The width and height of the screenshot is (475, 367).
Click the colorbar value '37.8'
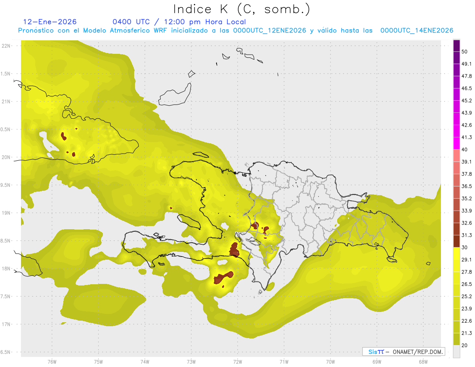click(x=467, y=174)
